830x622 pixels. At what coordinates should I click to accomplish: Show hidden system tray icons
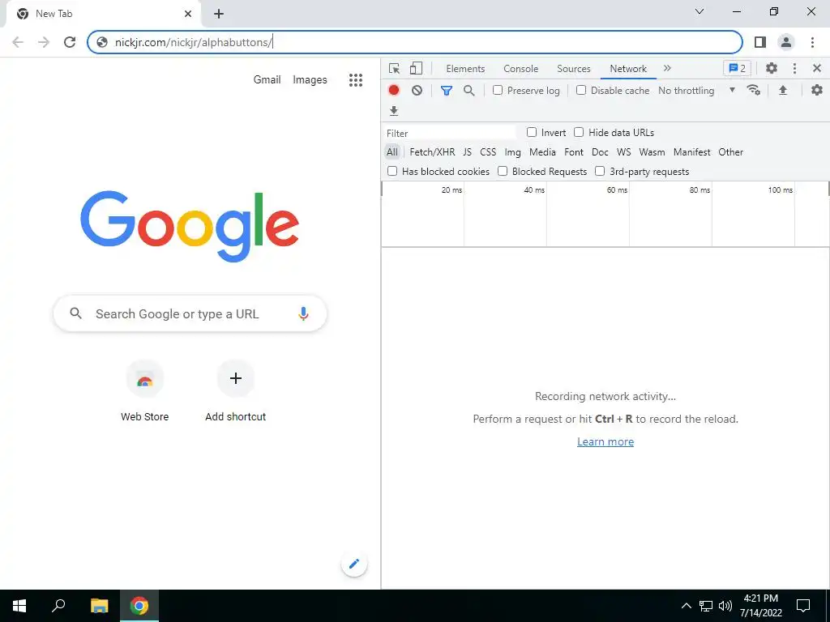point(686,606)
